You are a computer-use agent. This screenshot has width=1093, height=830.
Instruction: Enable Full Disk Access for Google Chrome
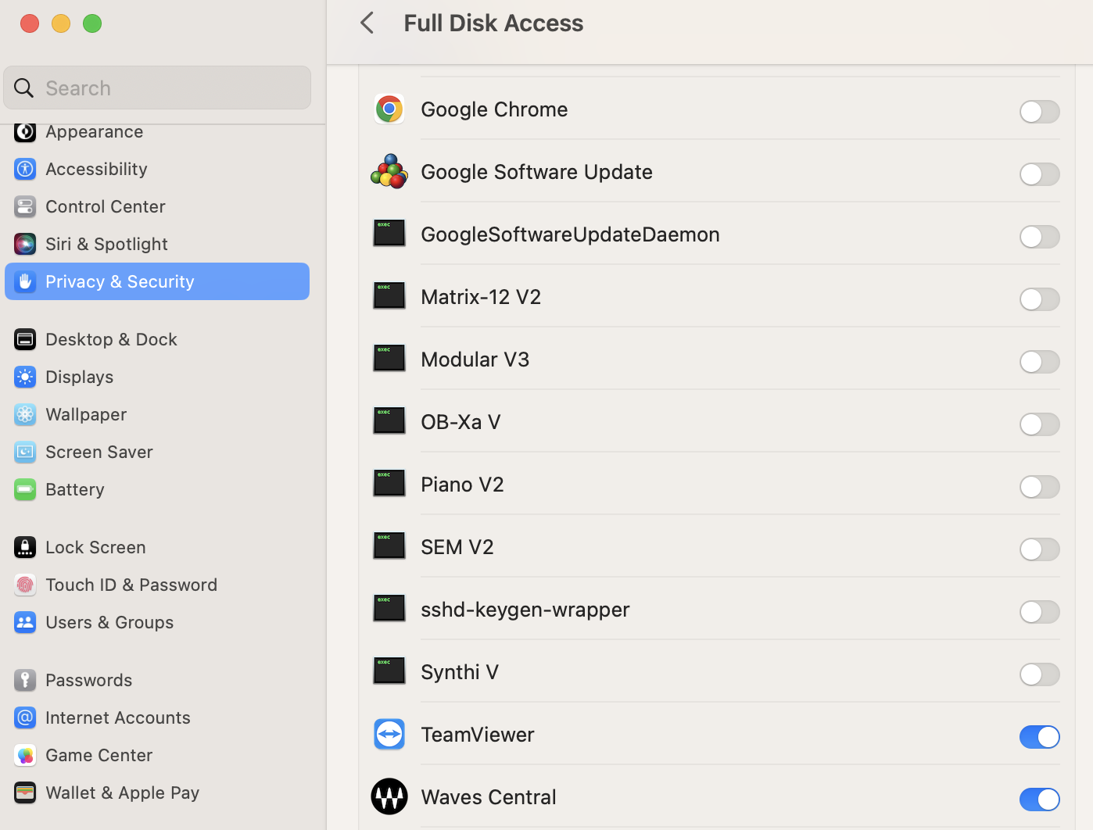(x=1039, y=112)
